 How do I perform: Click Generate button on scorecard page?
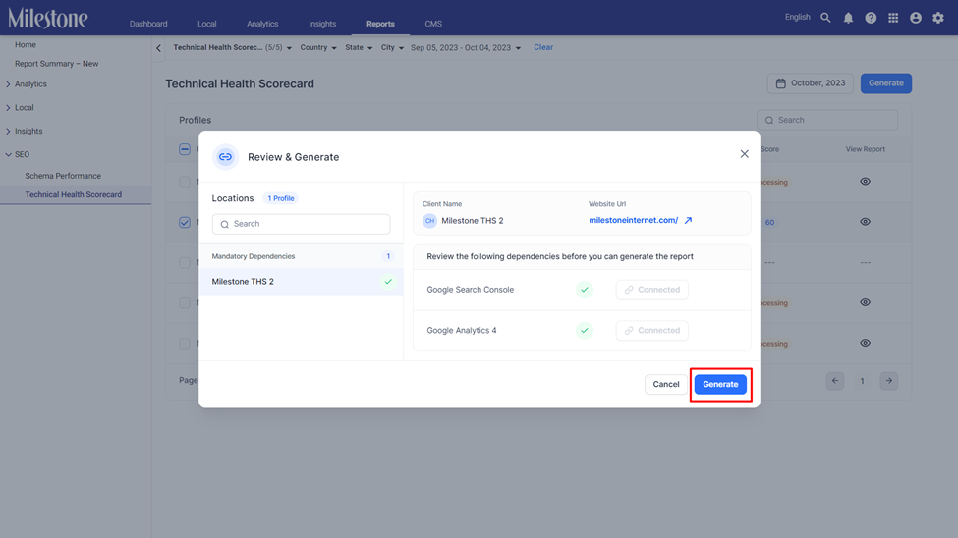(886, 83)
